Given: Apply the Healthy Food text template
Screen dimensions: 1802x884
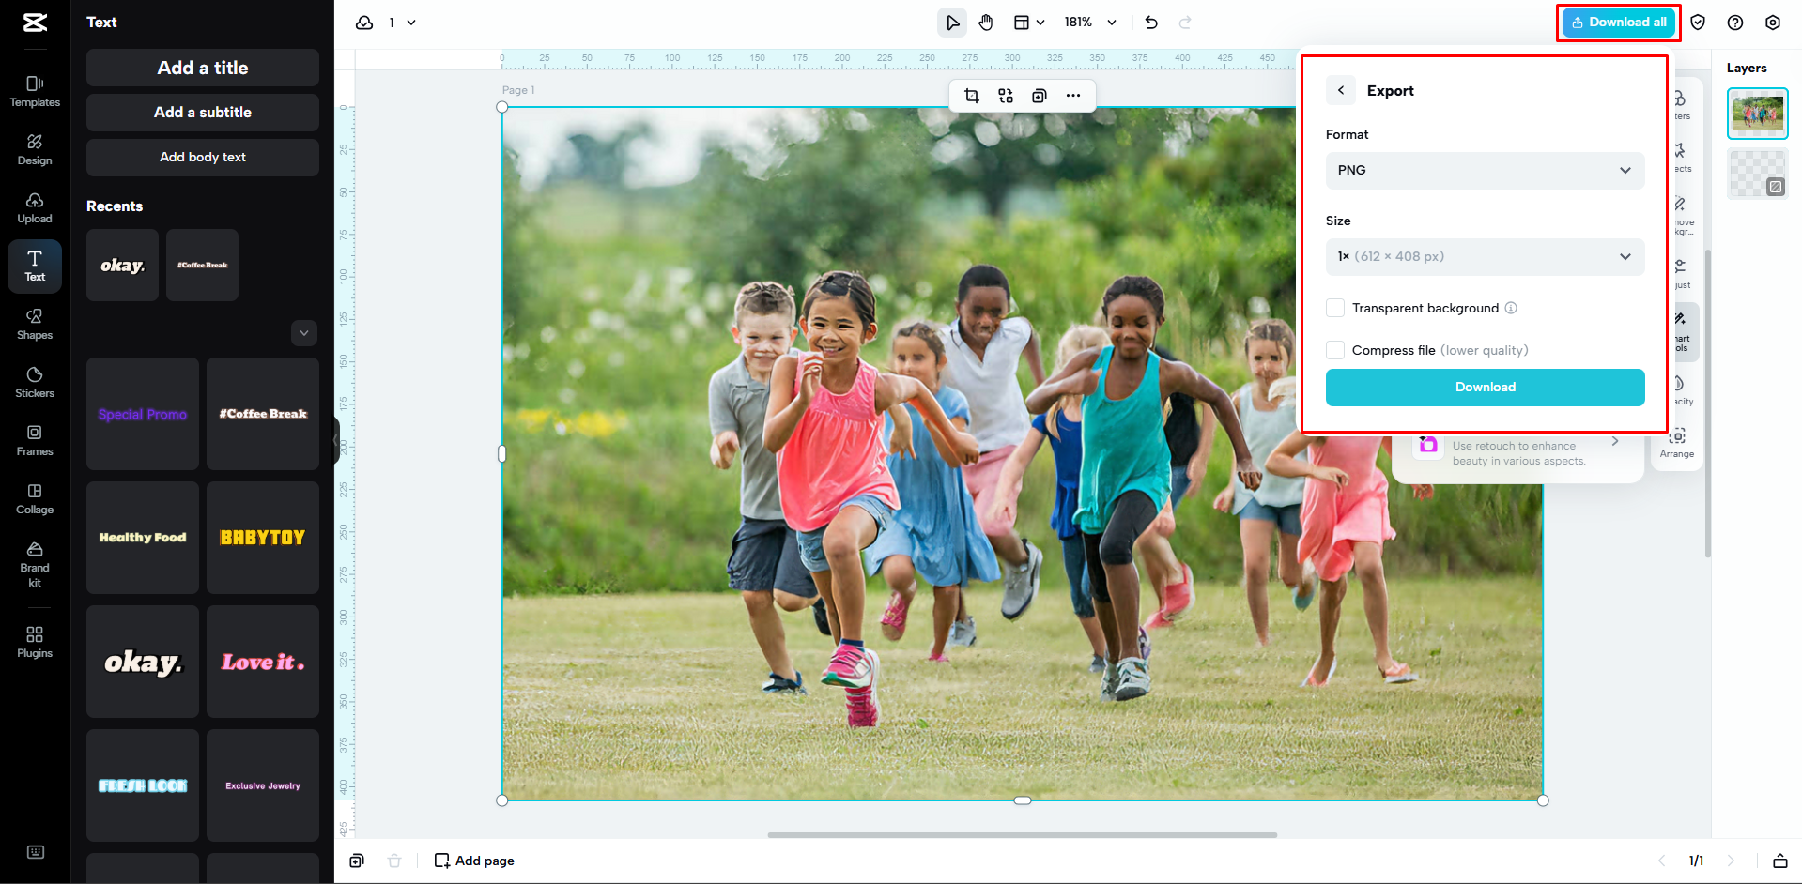Looking at the screenshot, I should (143, 538).
